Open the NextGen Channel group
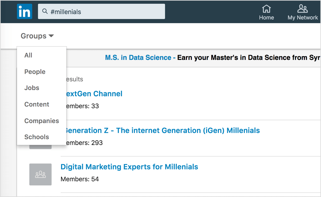 (x=94, y=94)
